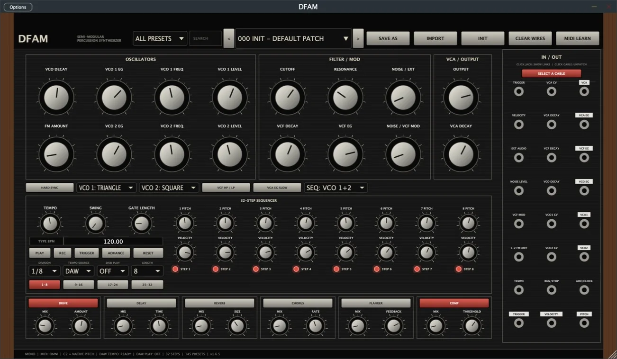Click the IMPORT button
Viewport: 617px width, 359px height.
coord(436,38)
